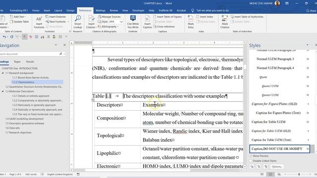This screenshot has width=317, height=178.
Task: Expand the Bibliography dropdown
Action: point(108,26)
